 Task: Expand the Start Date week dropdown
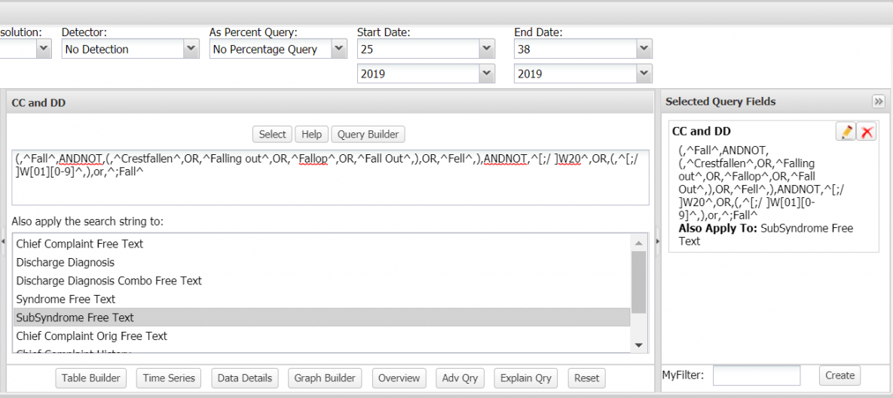[425, 50]
